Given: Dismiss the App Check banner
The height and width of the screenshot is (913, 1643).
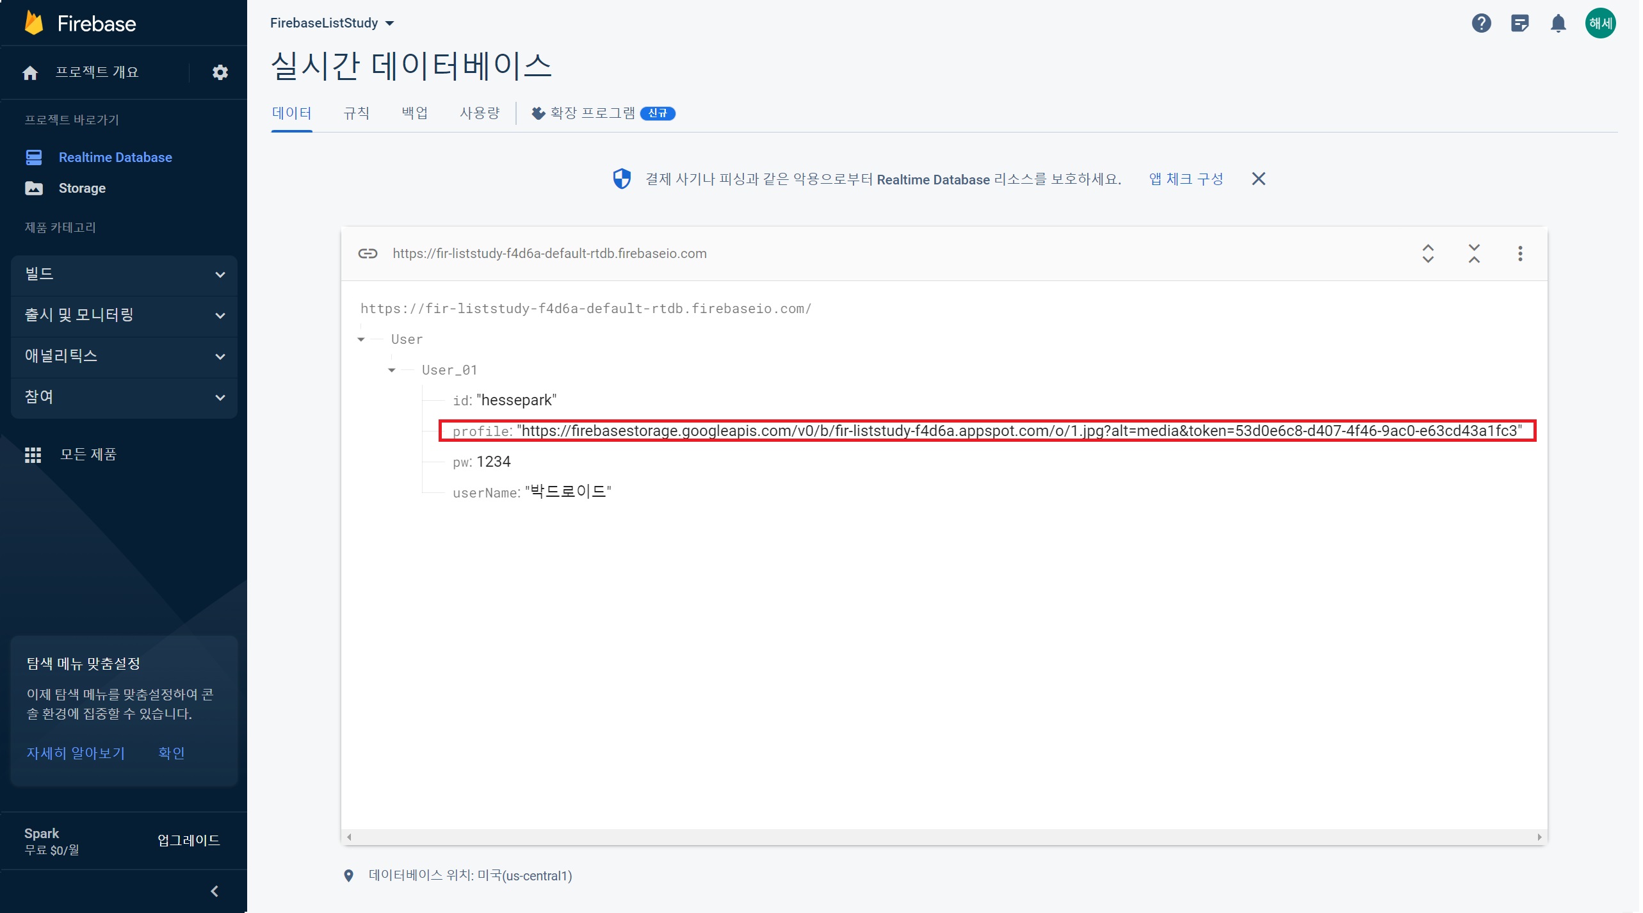Looking at the screenshot, I should (1258, 179).
